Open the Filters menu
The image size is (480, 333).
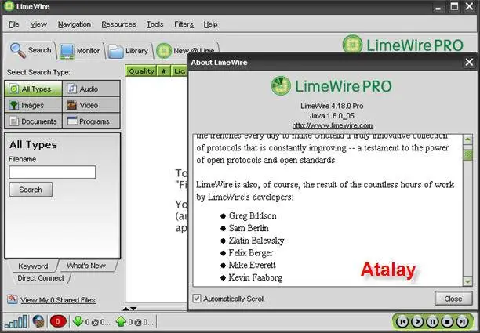(184, 24)
